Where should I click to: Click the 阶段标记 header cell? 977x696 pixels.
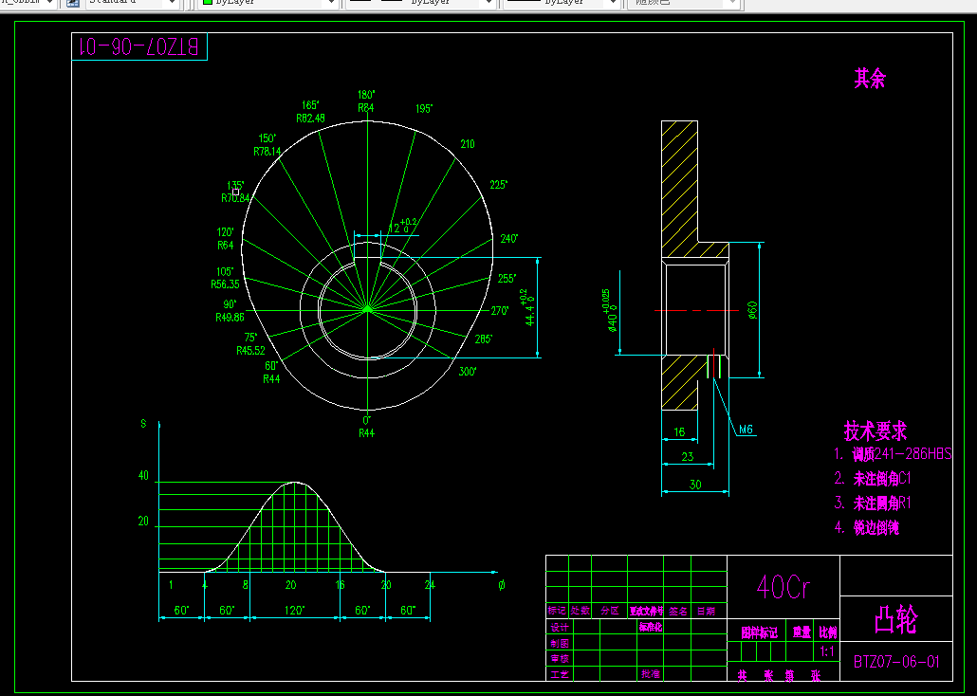pos(759,633)
